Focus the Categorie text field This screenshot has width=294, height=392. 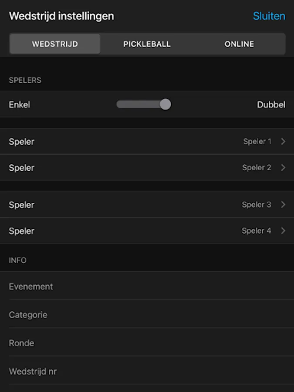147,315
